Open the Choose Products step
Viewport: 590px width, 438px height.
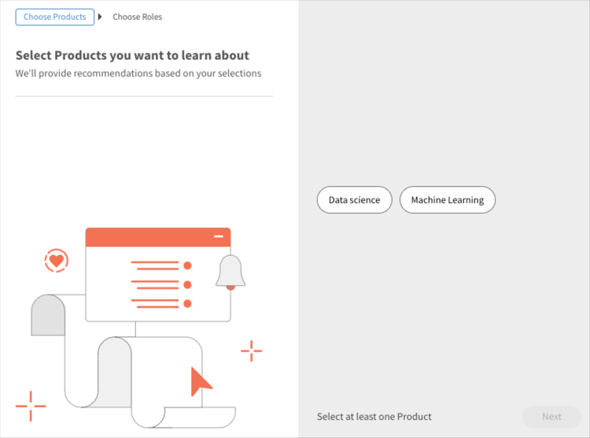point(55,17)
